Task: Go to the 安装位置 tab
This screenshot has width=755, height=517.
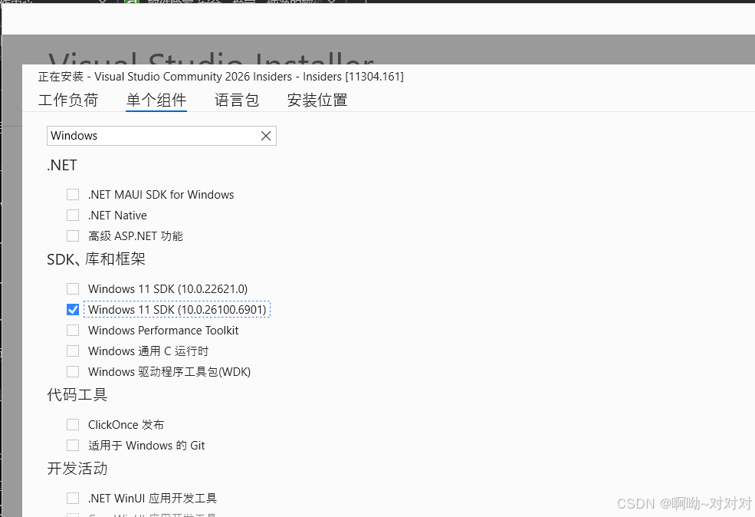Action: click(317, 100)
